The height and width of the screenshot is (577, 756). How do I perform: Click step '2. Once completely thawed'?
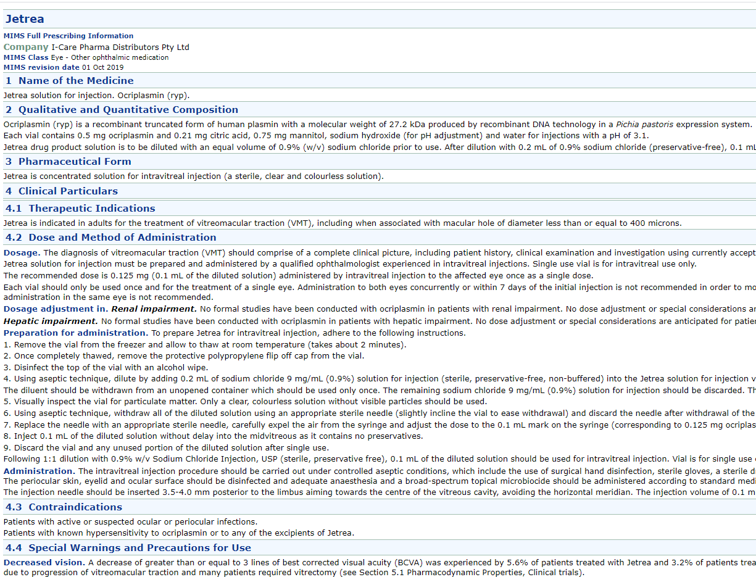(184, 356)
